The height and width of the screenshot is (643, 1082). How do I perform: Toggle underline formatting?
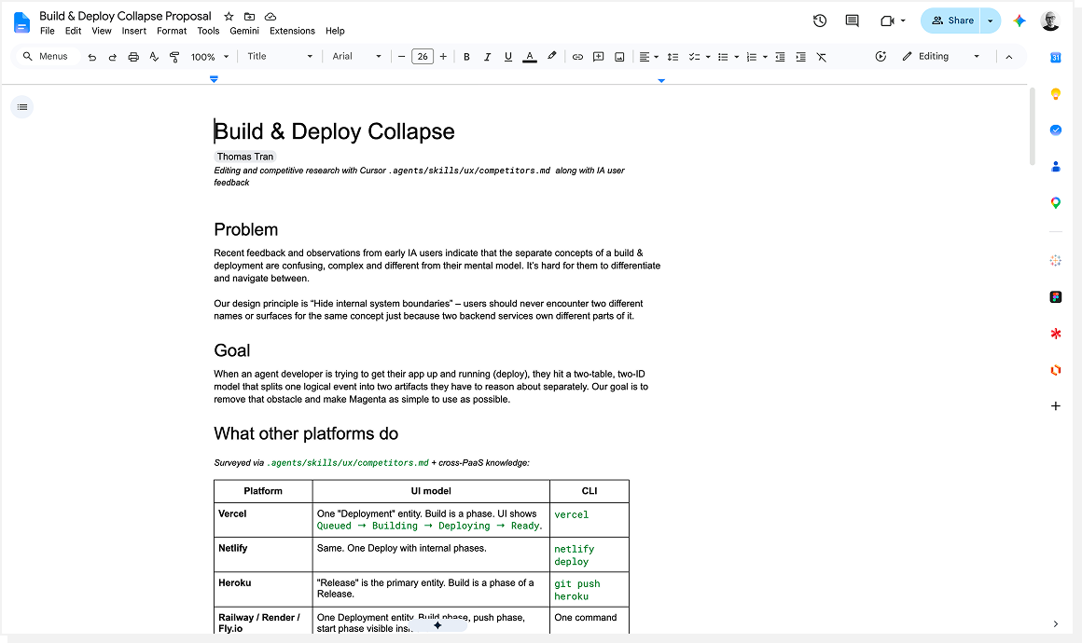(x=507, y=57)
